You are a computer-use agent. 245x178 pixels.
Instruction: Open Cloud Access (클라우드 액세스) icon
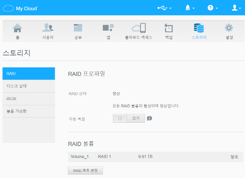[139, 28]
